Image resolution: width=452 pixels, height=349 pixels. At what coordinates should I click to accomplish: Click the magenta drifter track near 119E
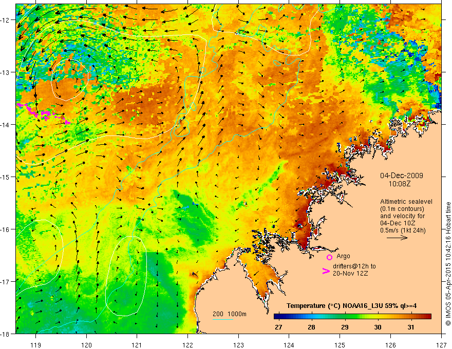pos(43,113)
